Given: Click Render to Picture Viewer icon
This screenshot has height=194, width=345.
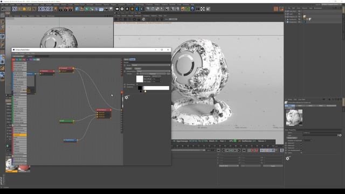Looking at the screenshot, I should point(66,9).
